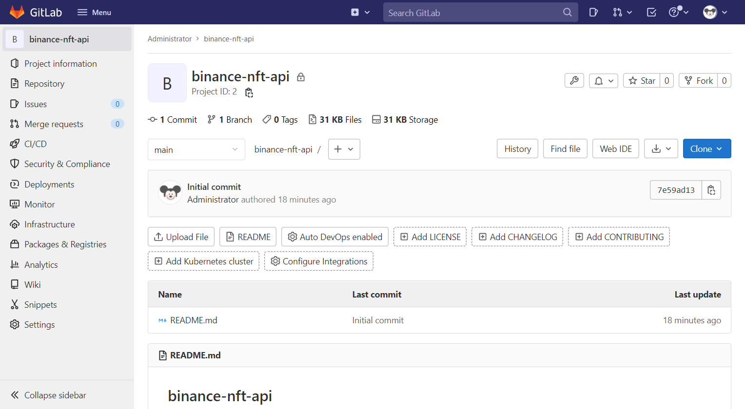Open Project information in sidebar

pyautogui.click(x=67, y=64)
